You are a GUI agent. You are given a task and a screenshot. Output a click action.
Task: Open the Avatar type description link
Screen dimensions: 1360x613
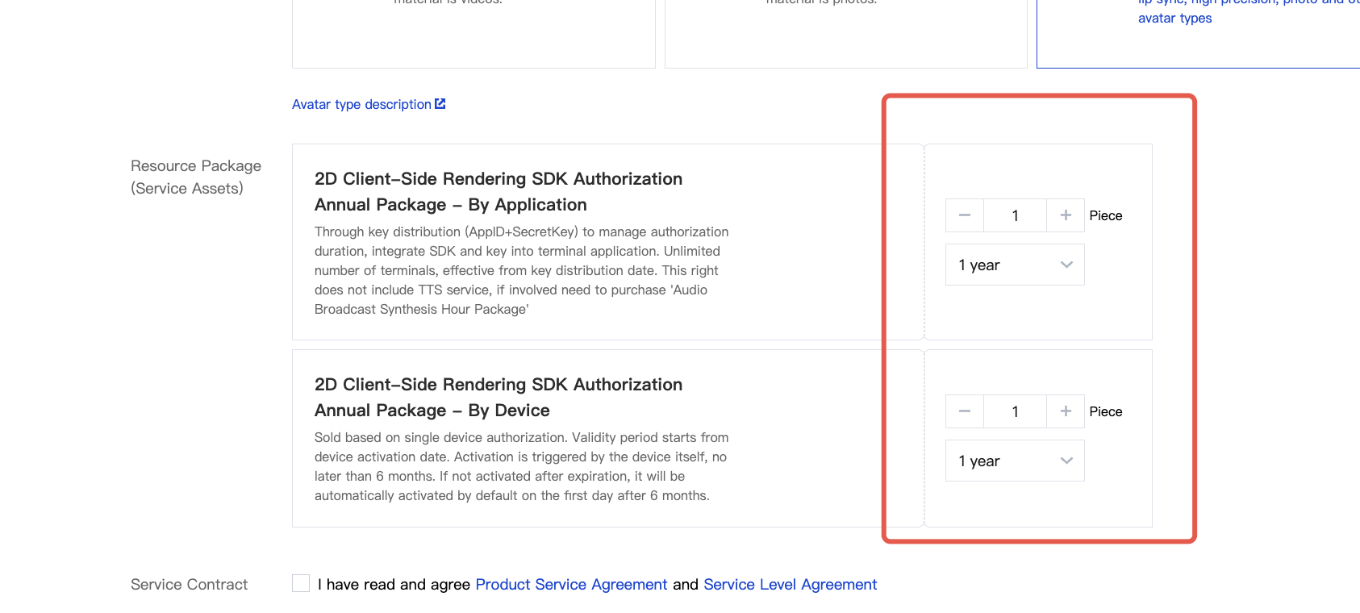361,105
